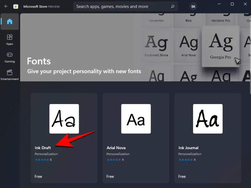Screen dimensions: 251x188
Task: Click the Fonts banner heading
Action: 39,61
